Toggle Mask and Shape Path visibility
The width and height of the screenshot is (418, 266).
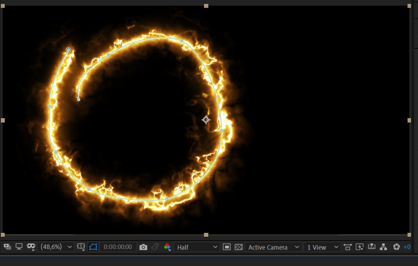coord(94,247)
